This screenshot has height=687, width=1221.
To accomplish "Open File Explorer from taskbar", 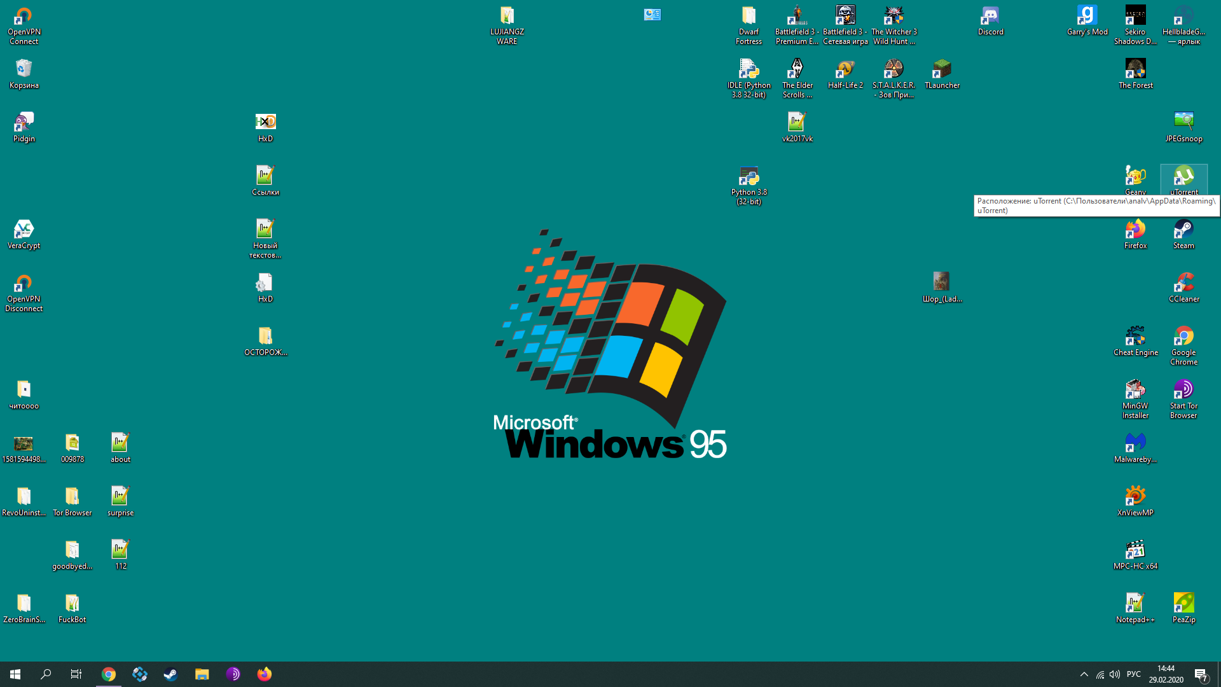I will [202, 674].
